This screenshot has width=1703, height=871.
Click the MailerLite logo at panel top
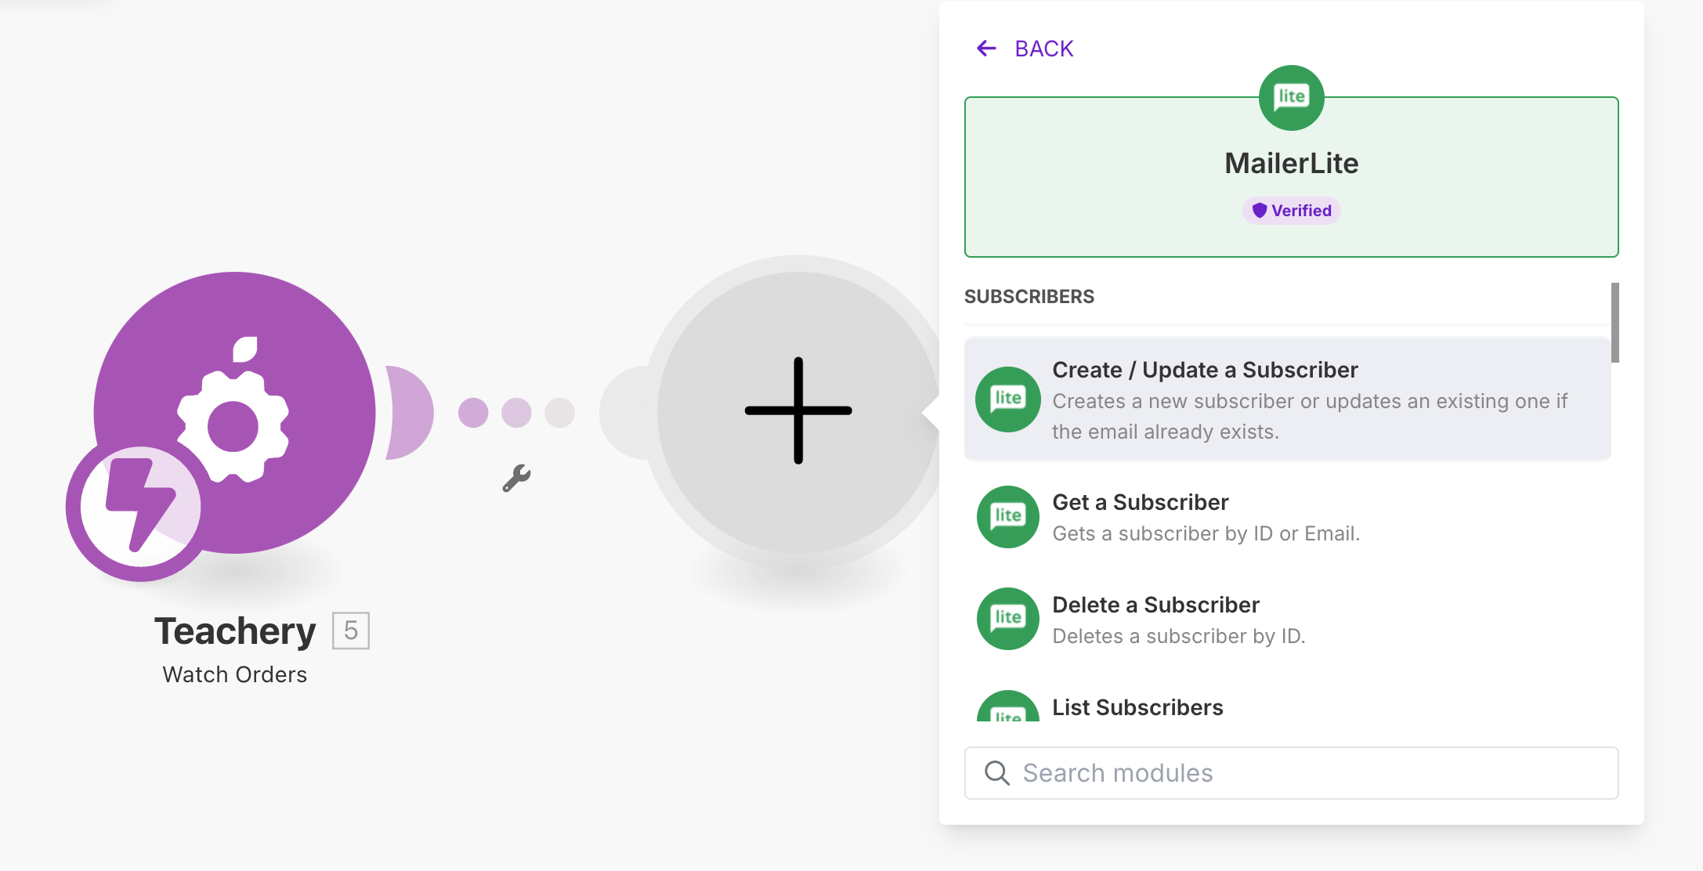[1291, 98]
